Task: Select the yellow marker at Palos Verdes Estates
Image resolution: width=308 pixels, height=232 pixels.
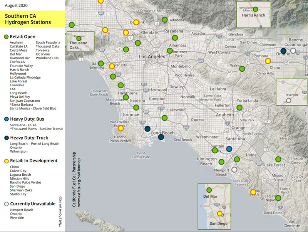Action: tap(121, 128)
